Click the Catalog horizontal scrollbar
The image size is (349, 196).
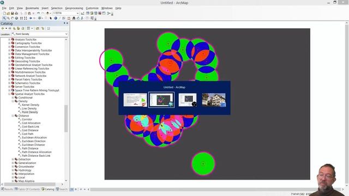[x=30, y=184]
